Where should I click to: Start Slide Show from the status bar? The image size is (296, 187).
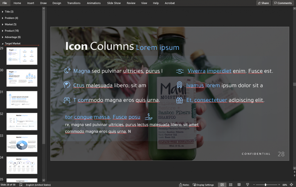(247, 184)
